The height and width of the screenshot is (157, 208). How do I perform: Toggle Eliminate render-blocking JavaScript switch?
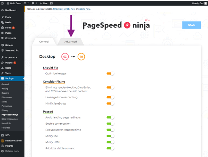(x=110, y=88)
